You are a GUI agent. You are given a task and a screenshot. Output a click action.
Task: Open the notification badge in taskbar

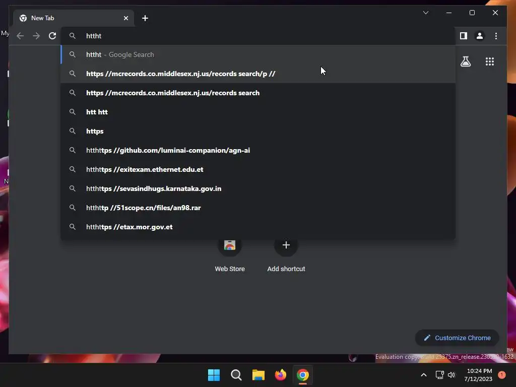(501, 374)
